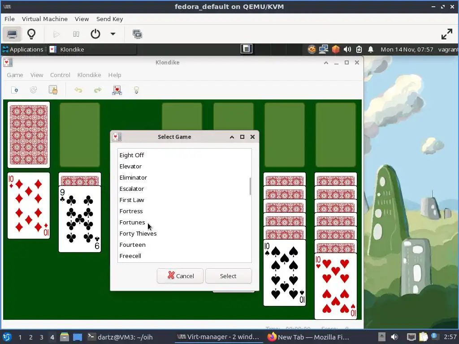Open the Virtual Machine menu
Viewport: 459px width, 344px height.
click(x=45, y=19)
